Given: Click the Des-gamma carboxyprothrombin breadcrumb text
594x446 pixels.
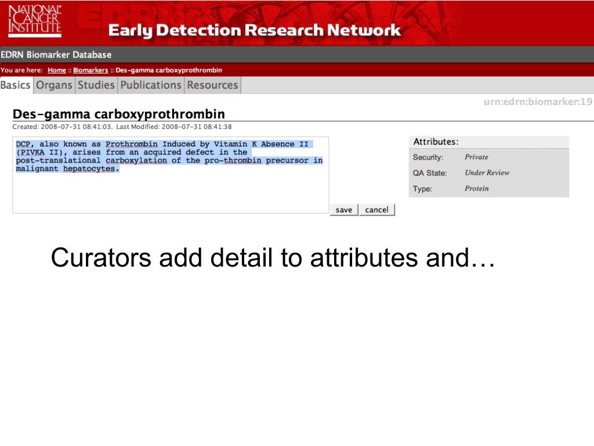Looking at the screenshot, I should 169,70.
